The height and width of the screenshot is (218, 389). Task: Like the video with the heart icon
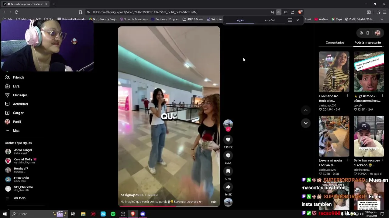point(228,140)
